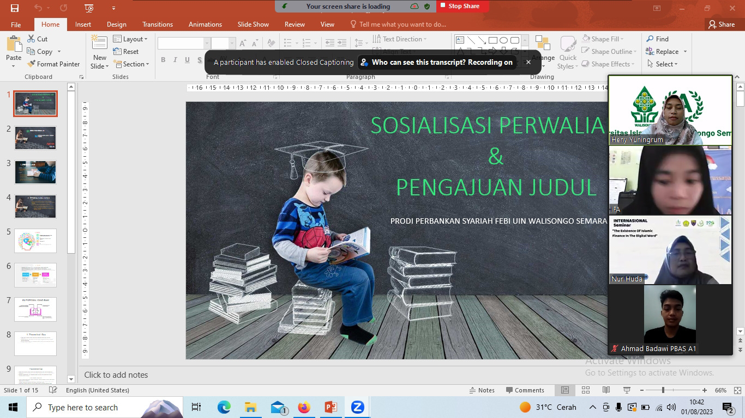The image size is (745, 418).
Task: Decrease font size with small A icon
Action: (x=254, y=43)
